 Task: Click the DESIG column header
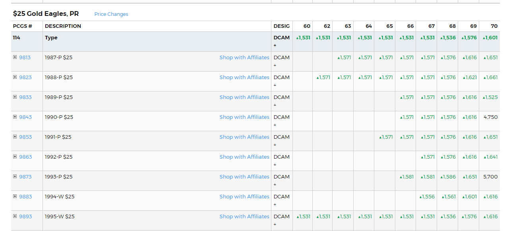(x=281, y=26)
